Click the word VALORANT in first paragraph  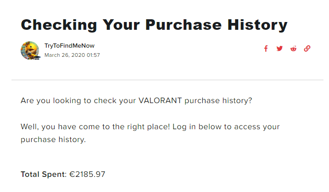160,101
